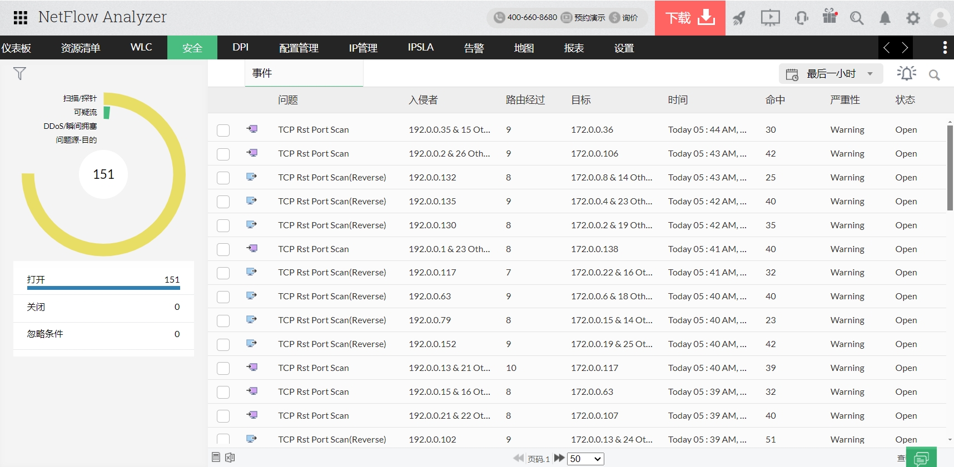Select checkbox for intruder 192.0.0.132 row
The width and height of the screenshot is (954, 467).
point(223,178)
